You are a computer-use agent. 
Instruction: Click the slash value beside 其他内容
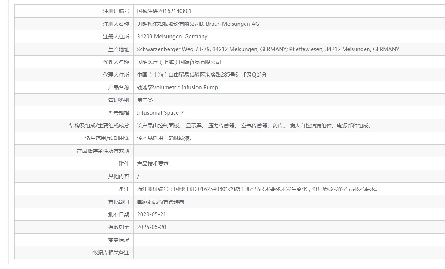point(138,176)
